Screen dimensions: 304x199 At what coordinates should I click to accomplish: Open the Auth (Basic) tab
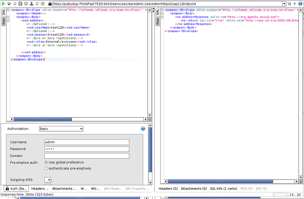[16, 189]
